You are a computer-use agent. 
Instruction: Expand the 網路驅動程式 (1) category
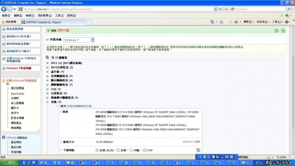click(x=47, y=85)
